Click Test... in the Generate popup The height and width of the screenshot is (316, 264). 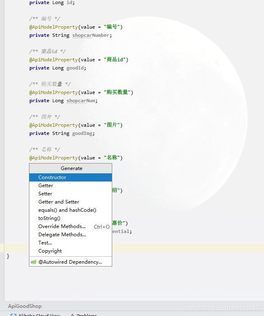coord(45,243)
